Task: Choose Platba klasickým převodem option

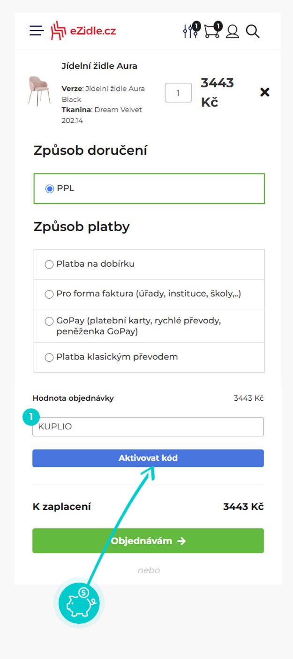Action: [x=49, y=358]
